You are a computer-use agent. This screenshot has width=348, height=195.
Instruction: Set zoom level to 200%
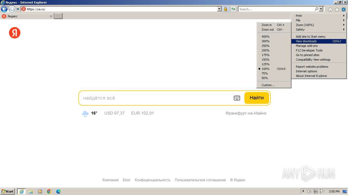pos(274,50)
